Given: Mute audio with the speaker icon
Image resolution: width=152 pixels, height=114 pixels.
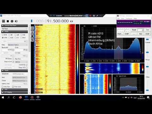Looking at the screenshot, I should pos(16,21).
